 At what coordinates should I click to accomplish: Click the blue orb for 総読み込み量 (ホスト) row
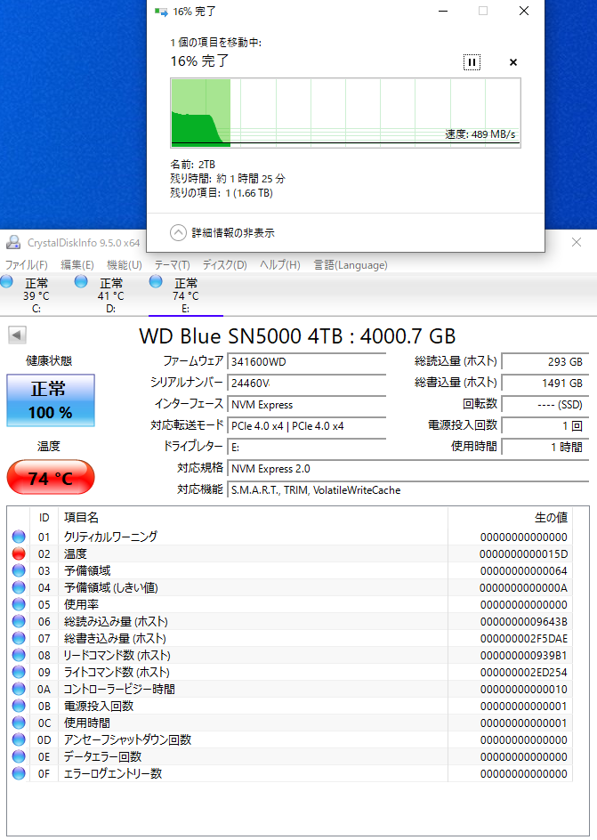click(19, 621)
